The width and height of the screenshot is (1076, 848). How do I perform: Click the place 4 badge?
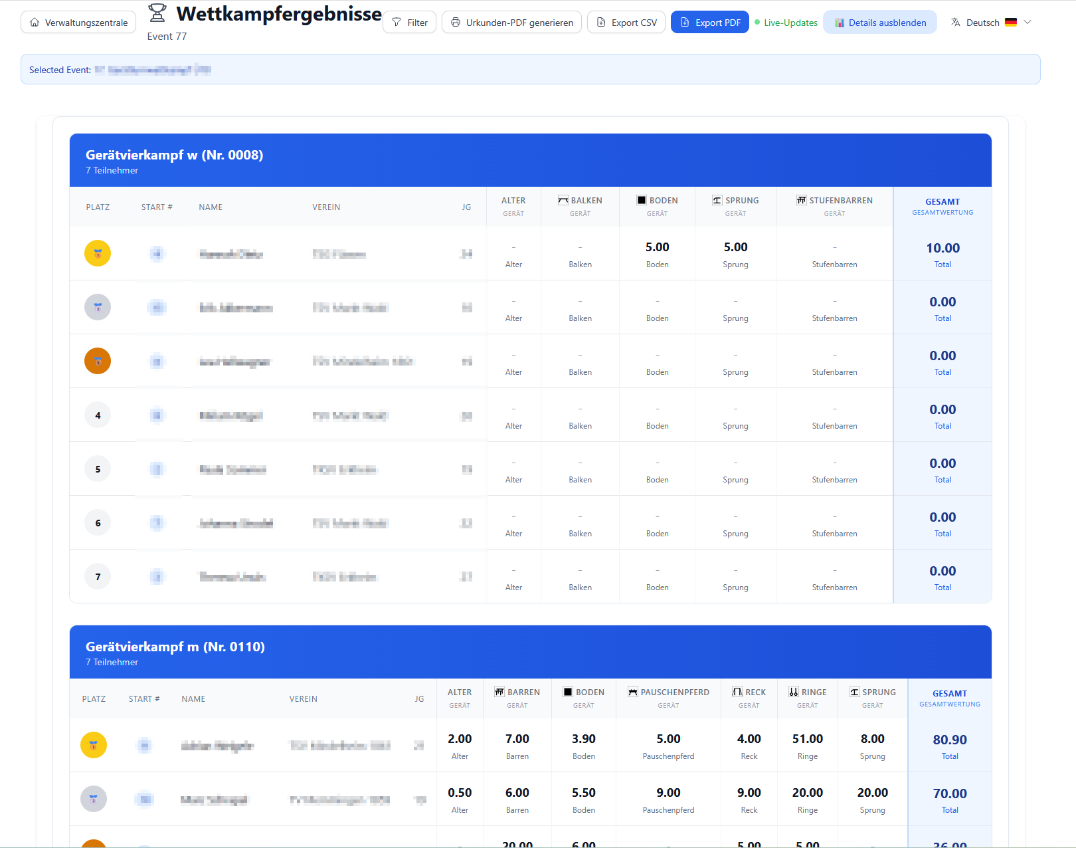tap(98, 415)
